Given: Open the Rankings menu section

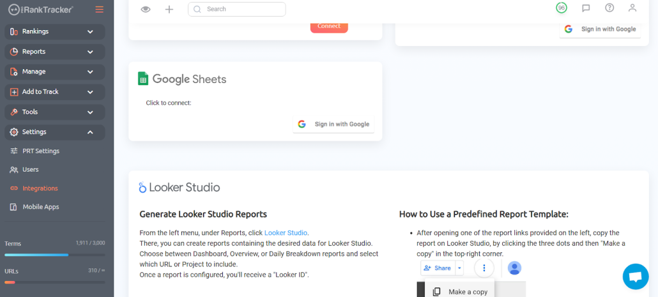Looking at the screenshot, I should pyautogui.click(x=54, y=31).
